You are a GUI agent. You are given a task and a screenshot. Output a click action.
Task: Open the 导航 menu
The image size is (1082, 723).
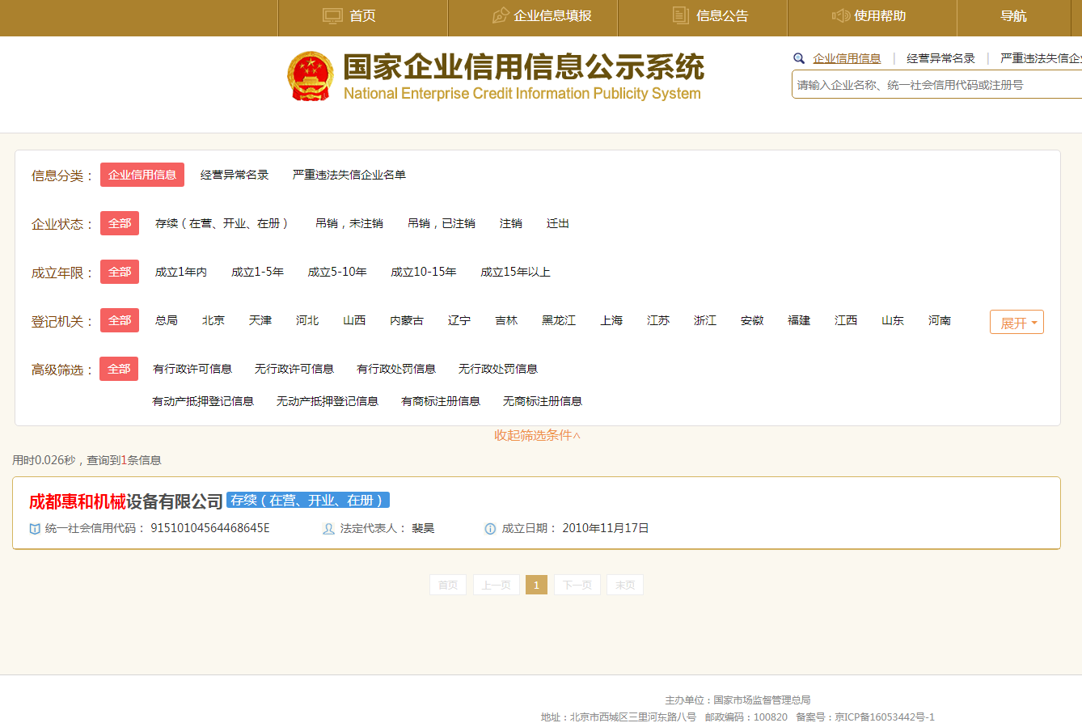click(x=1013, y=16)
